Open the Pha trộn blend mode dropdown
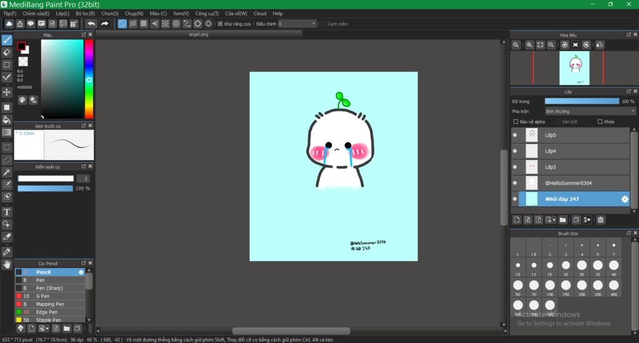639x343 pixels. [590, 111]
